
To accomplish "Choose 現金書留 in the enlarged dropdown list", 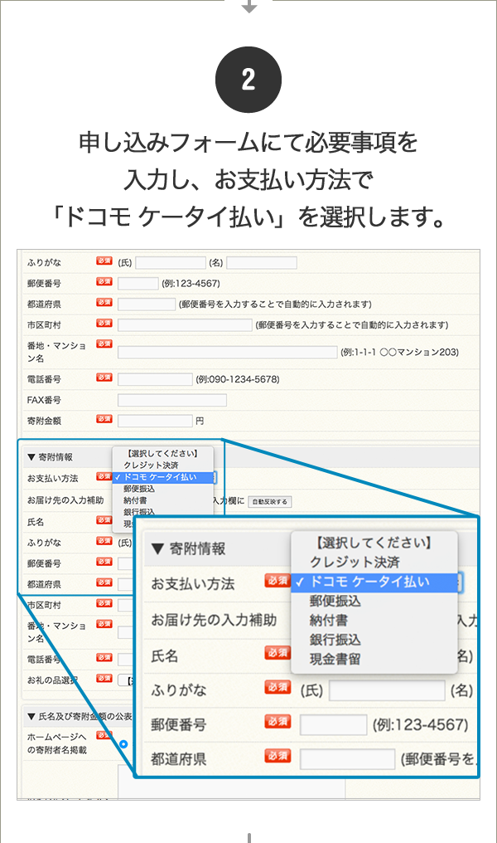I will pyautogui.click(x=335, y=659).
